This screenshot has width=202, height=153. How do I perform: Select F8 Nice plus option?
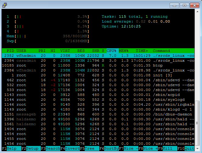(x=148, y=148)
